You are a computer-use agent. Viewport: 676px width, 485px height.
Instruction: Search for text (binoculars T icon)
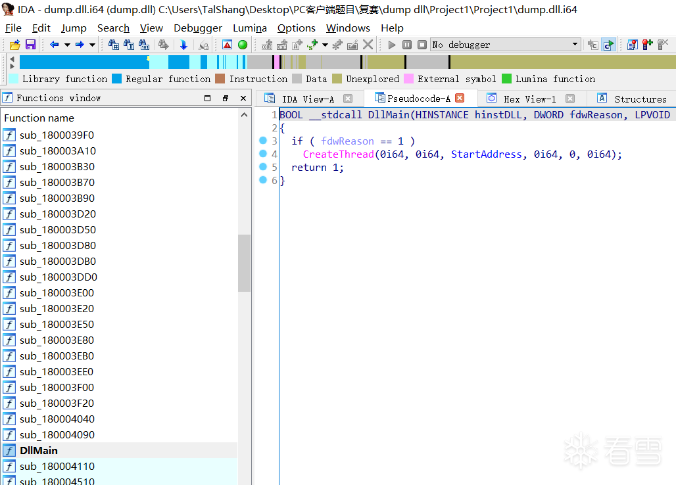(128, 45)
